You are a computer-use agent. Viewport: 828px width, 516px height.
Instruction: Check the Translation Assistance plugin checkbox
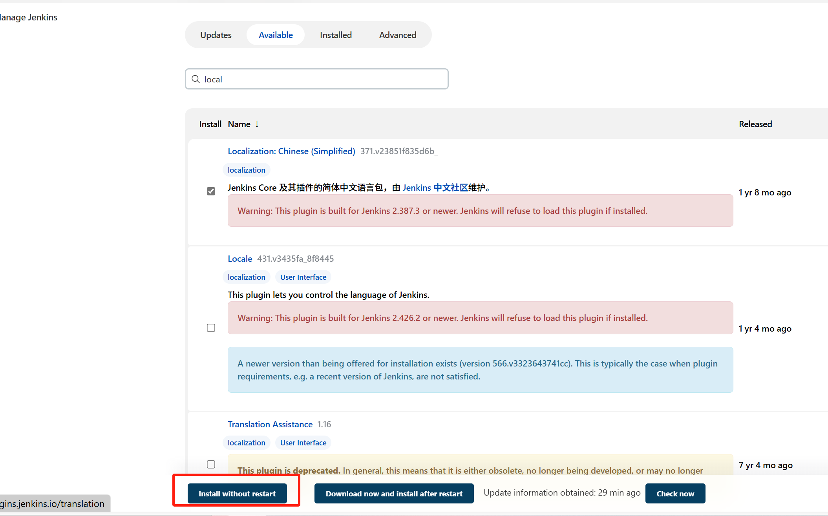(x=211, y=464)
